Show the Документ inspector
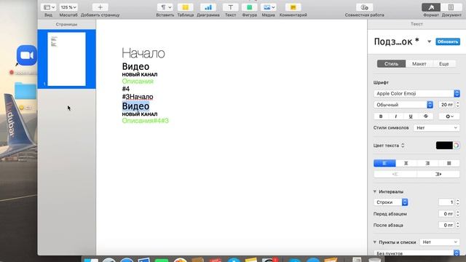Viewport: 466px width, 262px height. click(x=451, y=7)
